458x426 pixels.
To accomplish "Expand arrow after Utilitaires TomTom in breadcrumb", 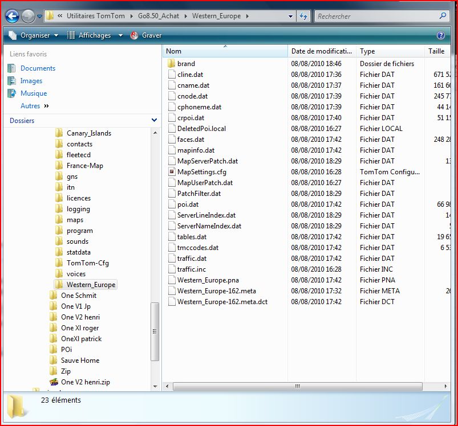I will tap(131, 17).
